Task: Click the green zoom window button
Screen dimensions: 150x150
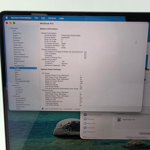Action: pyautogui.click(x=14, y=23)
